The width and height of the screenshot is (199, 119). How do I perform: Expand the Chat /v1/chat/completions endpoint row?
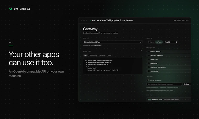[169, 100]
